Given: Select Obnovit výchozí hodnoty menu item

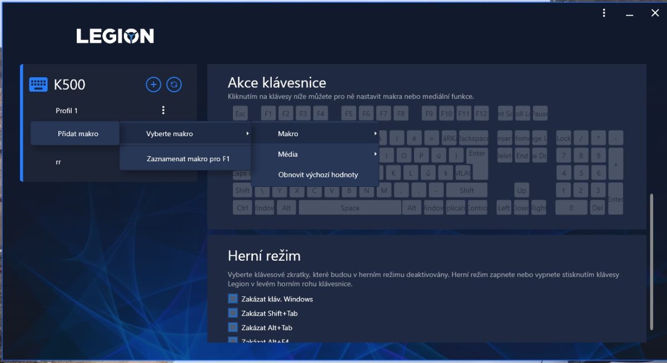Looking at the screenshot, I should click(x=318, y=175).
